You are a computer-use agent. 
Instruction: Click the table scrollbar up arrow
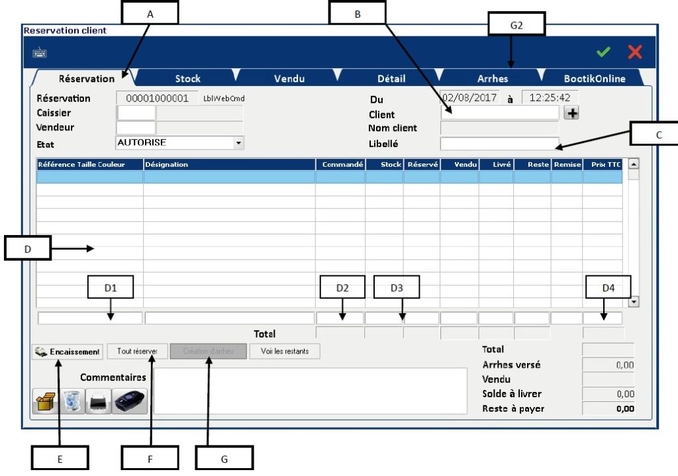633,164
